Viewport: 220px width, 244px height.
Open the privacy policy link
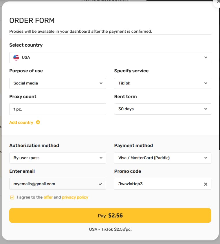click(x=75, y=197)
